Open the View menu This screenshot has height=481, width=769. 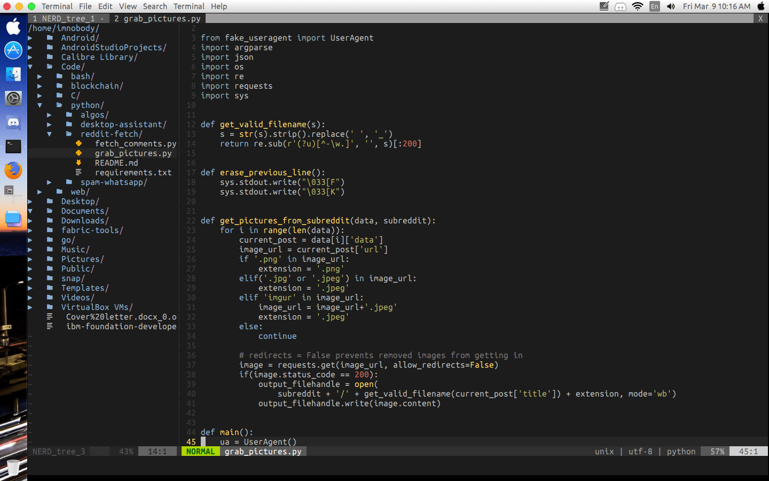[128, 6]
